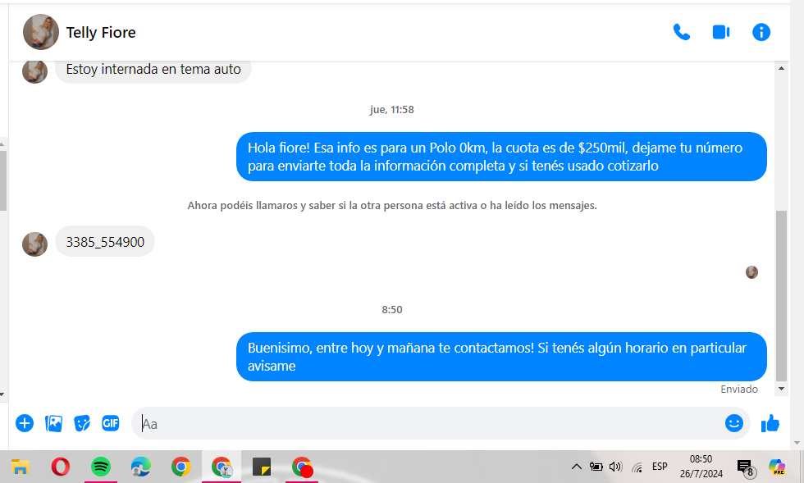Start a voice call with Telly Fiore
Screen dimensions: 804x483
point(682,32)
